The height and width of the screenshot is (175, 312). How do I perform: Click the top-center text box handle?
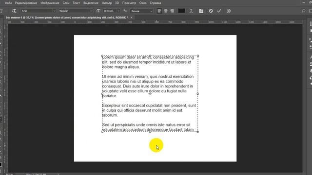pyautogui.click(x=150, y=56)
